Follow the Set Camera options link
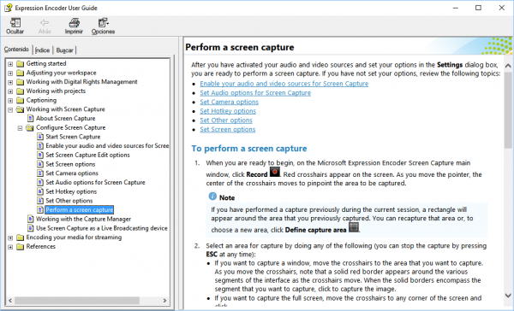 pyautogui.click(x=229, y=102)
